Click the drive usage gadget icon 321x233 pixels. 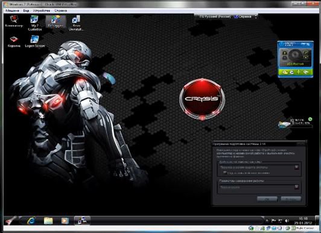click(284, 124)
